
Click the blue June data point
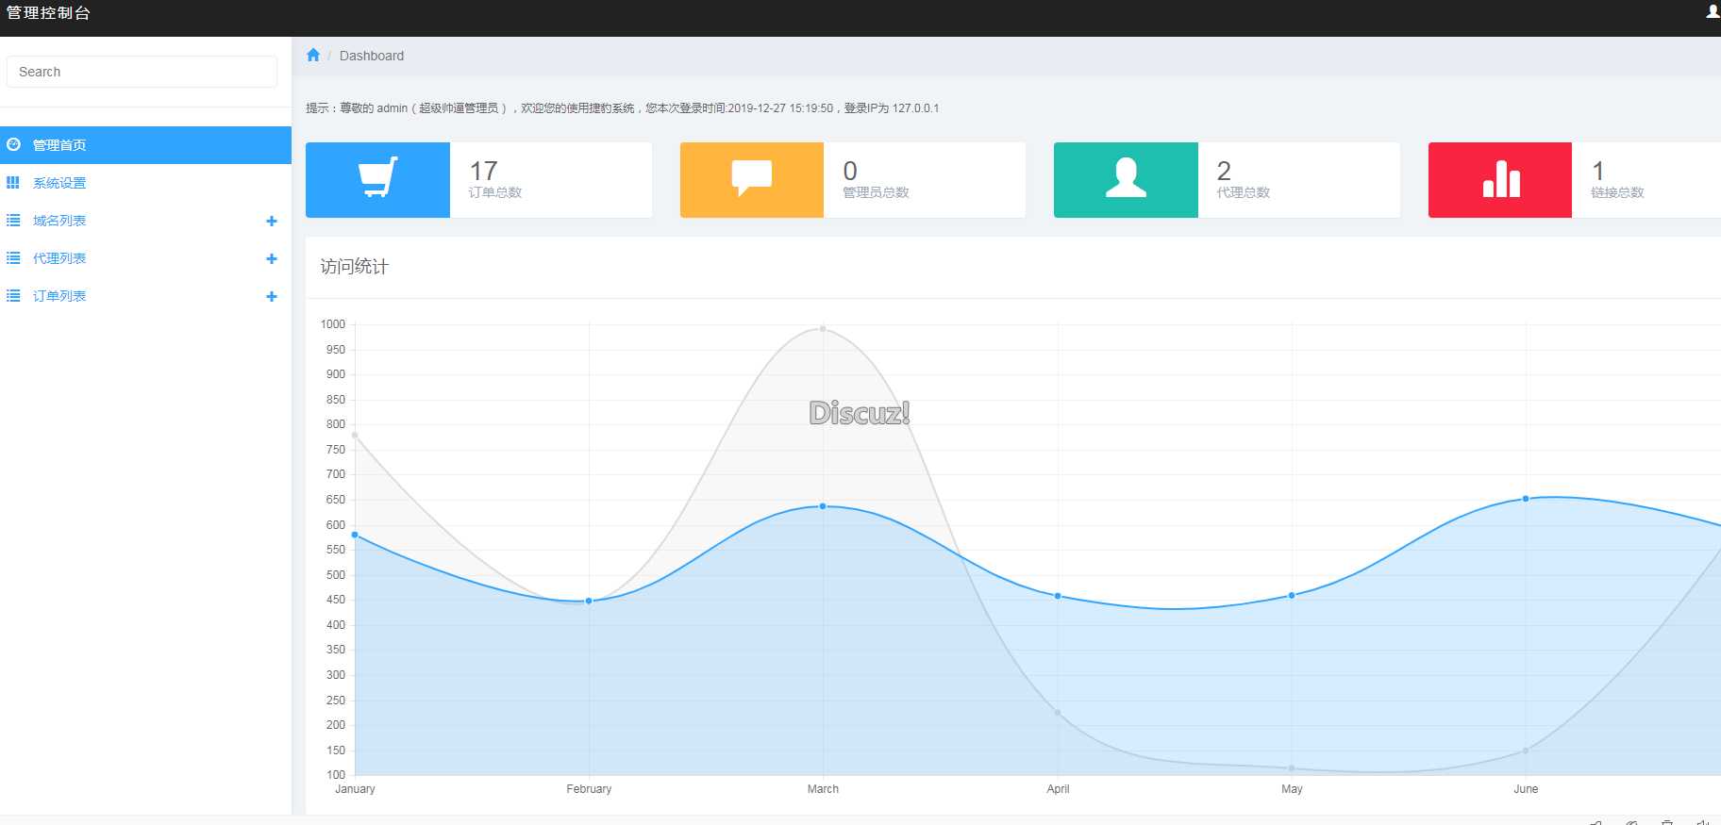point(1526,499)
